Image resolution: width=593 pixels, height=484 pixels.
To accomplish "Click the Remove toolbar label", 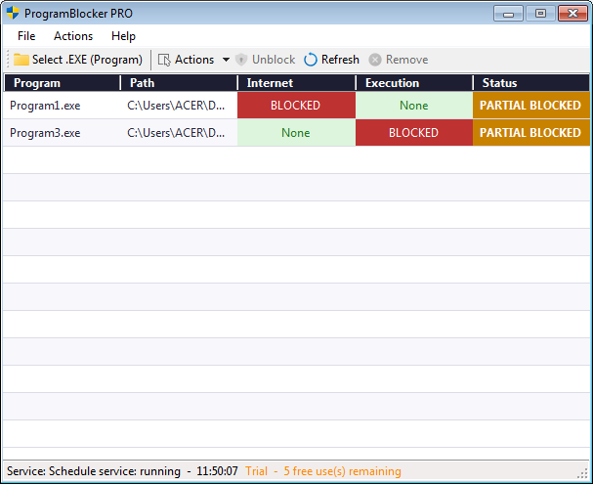I will pos(407,60).
